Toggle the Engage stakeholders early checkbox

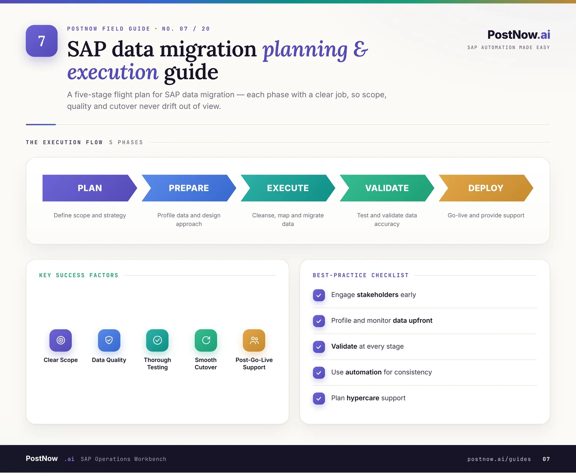(x=319, y=295)
